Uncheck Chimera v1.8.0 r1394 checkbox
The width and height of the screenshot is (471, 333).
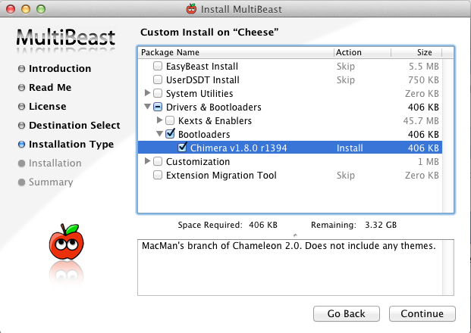182,148
